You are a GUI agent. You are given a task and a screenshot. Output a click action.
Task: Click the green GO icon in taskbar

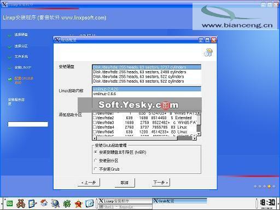tap(9, 203)
